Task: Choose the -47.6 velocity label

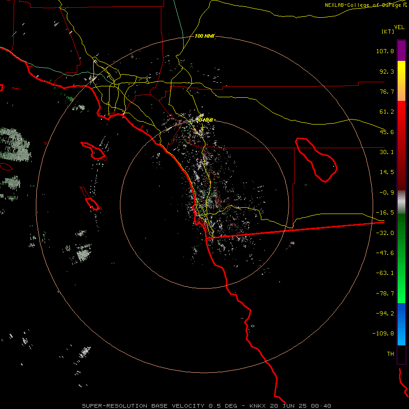Action: 385,253
